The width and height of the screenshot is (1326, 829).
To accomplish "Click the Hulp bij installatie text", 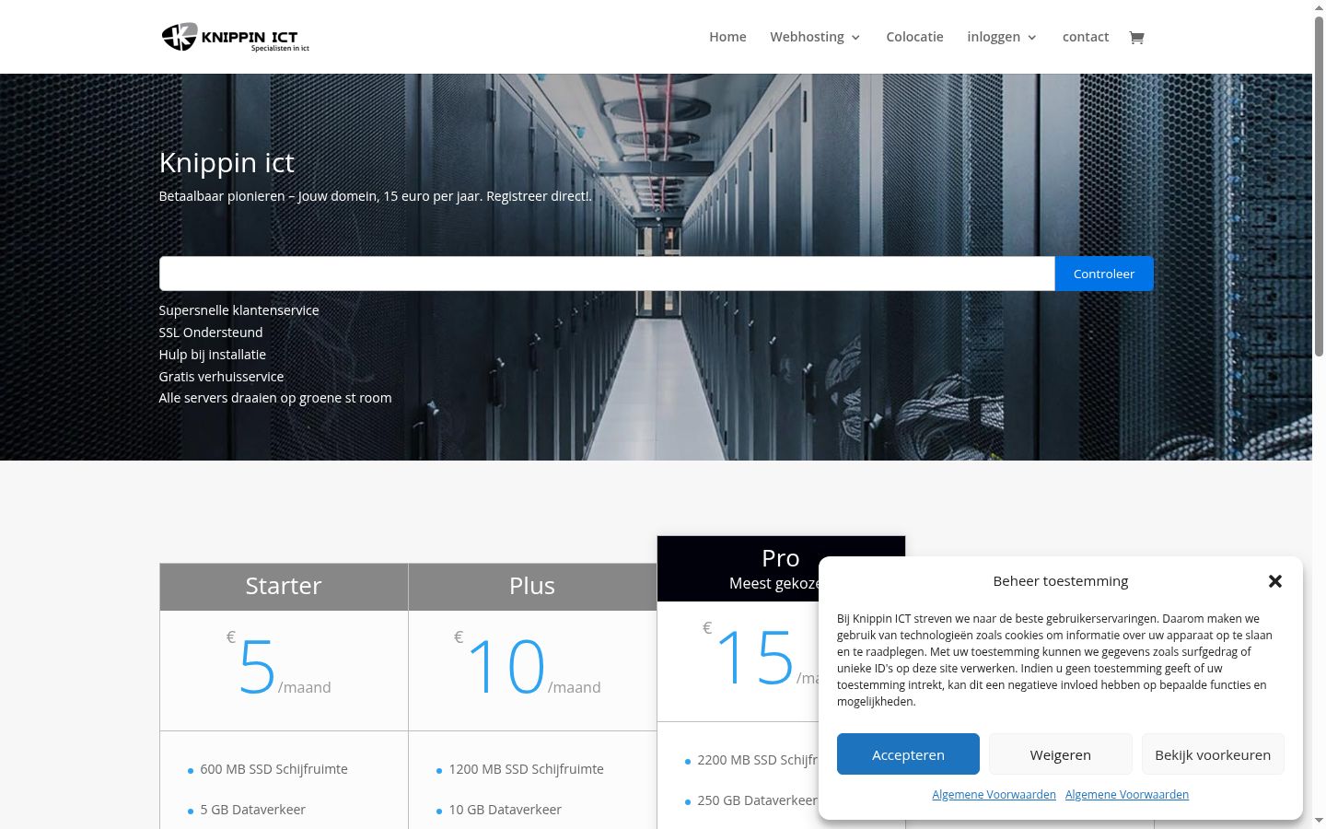I will [x=212, y=355].
